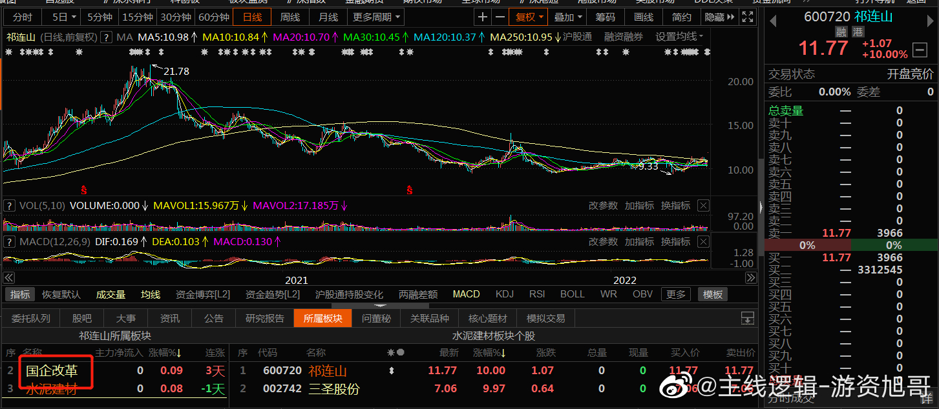Close the VOL indicator panel

tap(703, 206)
